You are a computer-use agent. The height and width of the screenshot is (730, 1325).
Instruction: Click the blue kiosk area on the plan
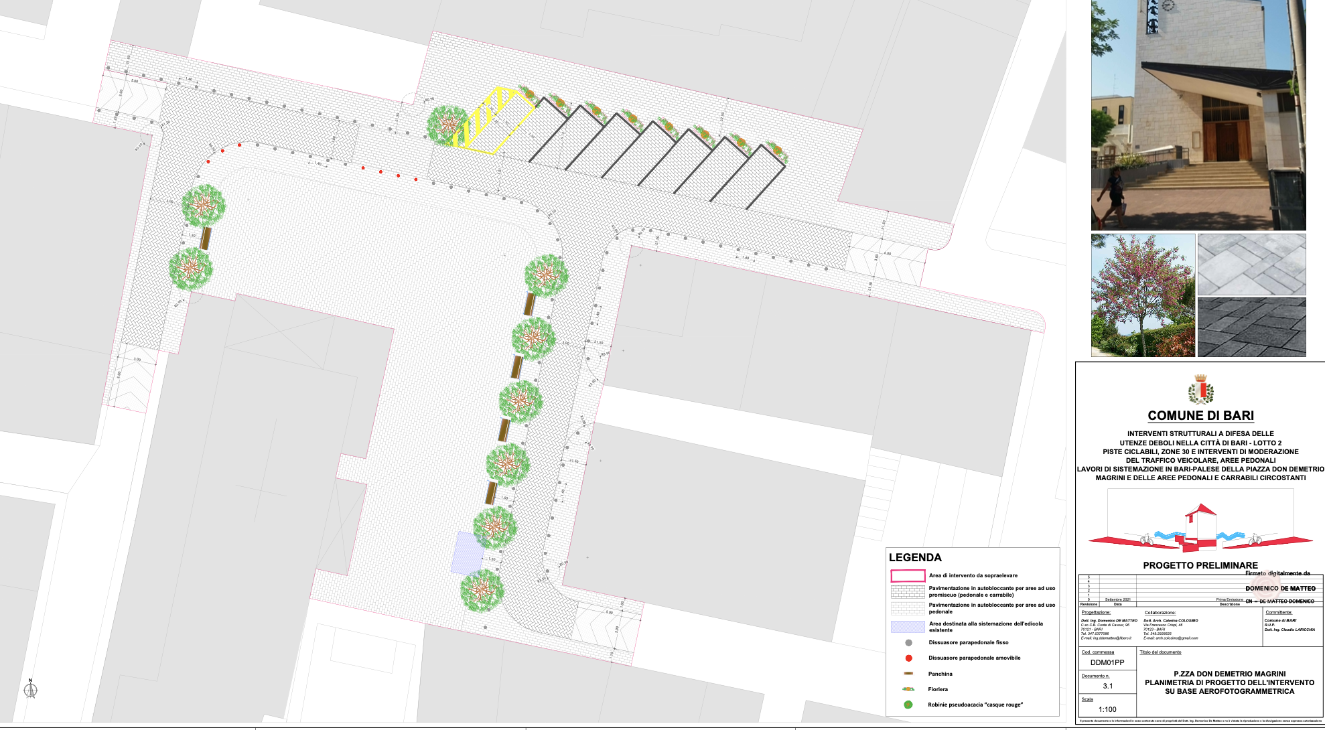(x=467, y=553)
